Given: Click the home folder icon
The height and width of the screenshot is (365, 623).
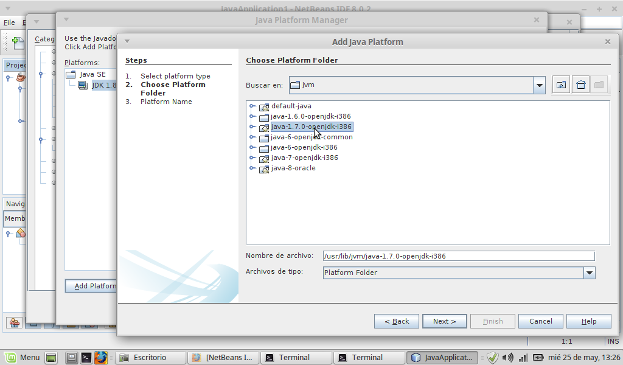Looking at the screenshot, I should (580, 85).
